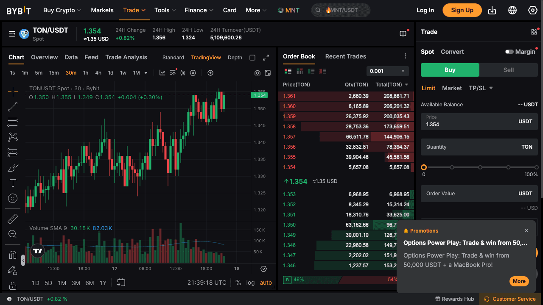Toggle auto scale on chart
543x305 pixels.
pos(266,283)
